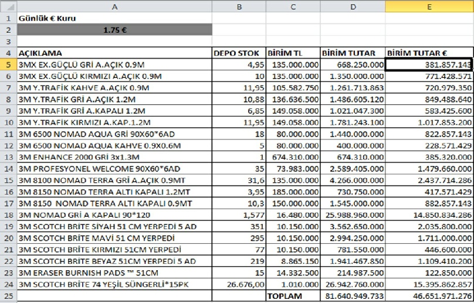474x303 pixels.
Task: Click amount '1.486.605.120' in row 8
Action: pos(353,100)
